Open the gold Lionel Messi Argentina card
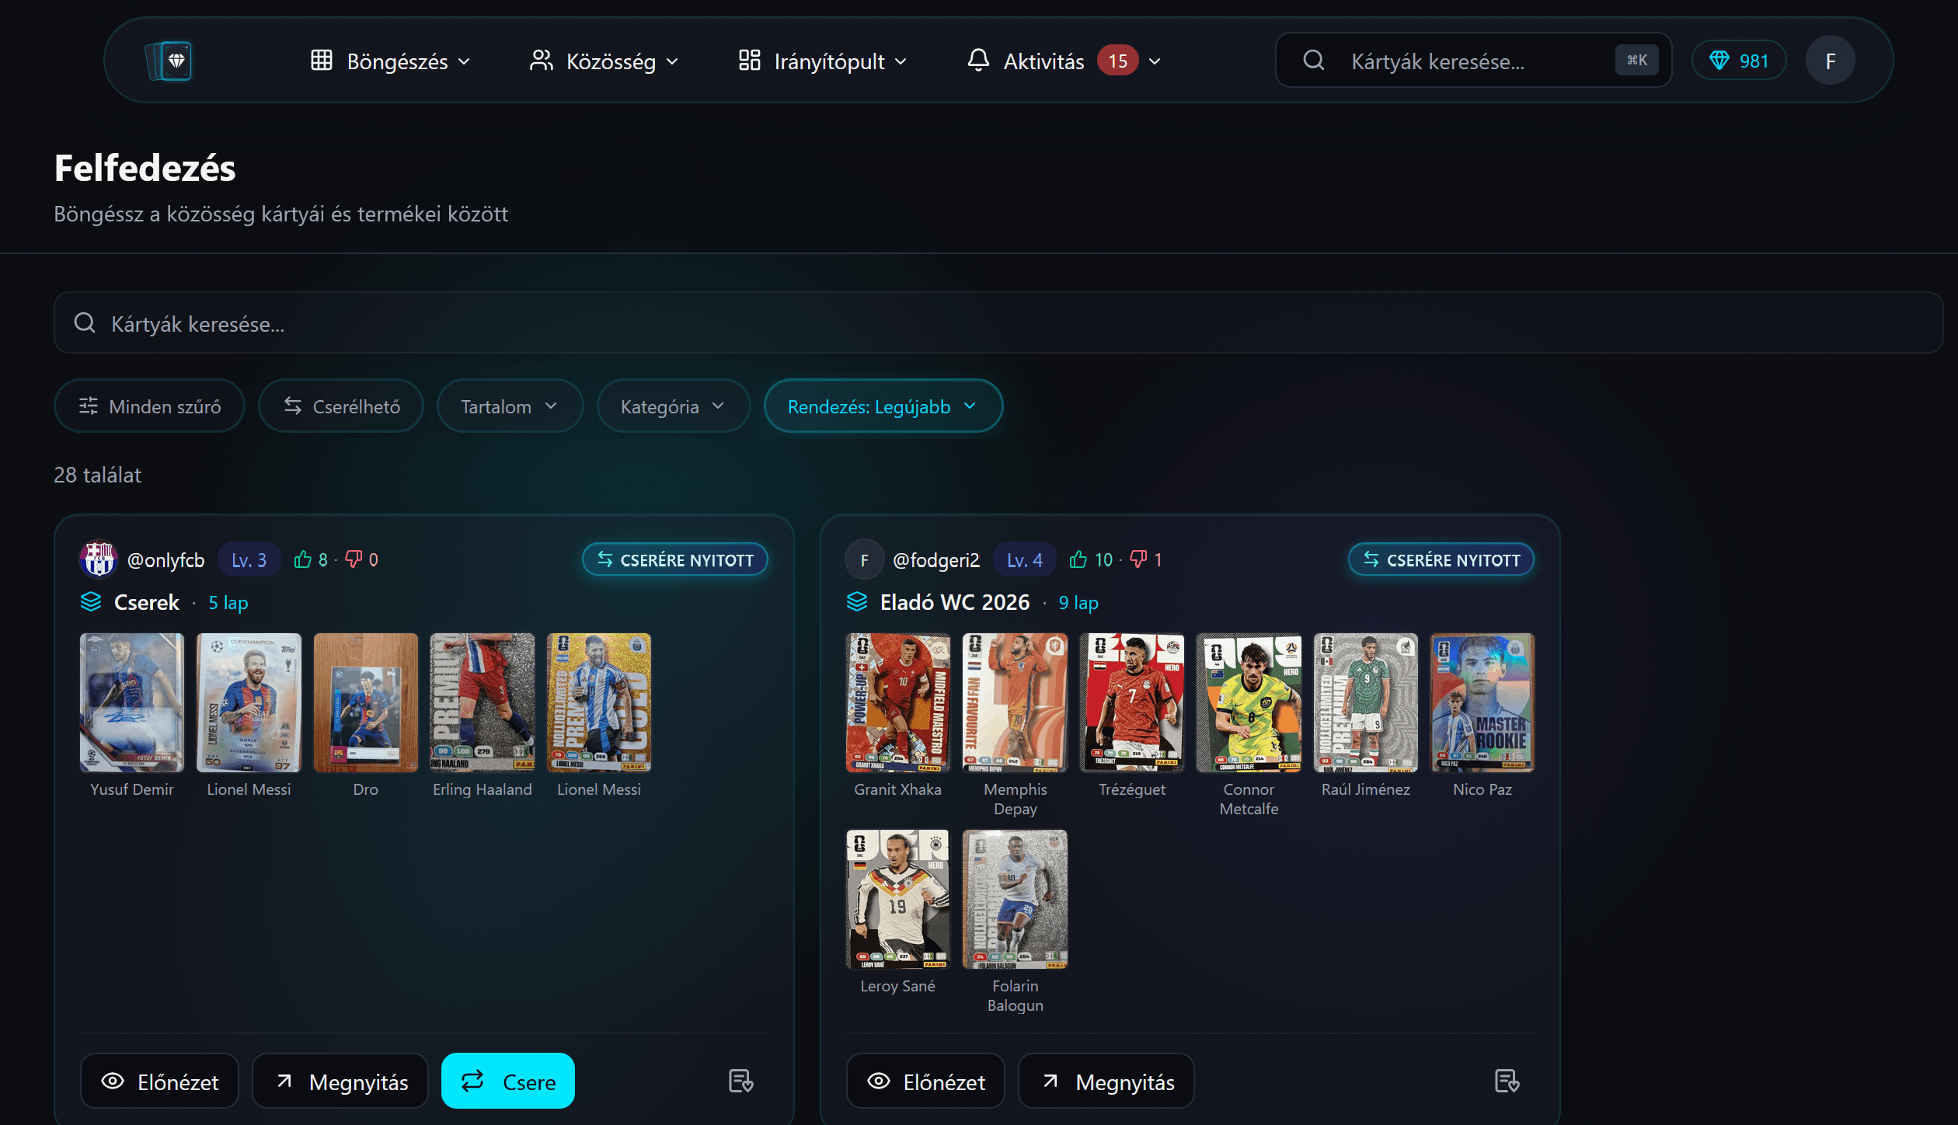The width and height of the screenshot is (1958, 1125). 599,702
